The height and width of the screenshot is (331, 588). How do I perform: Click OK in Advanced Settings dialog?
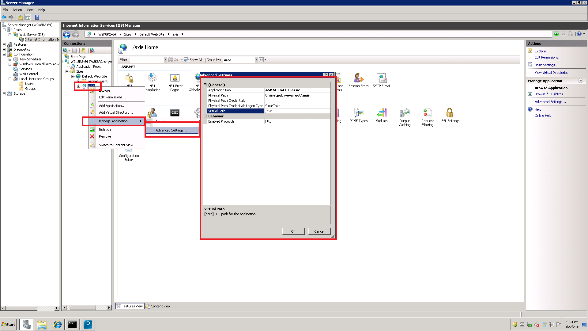(293, 231)
